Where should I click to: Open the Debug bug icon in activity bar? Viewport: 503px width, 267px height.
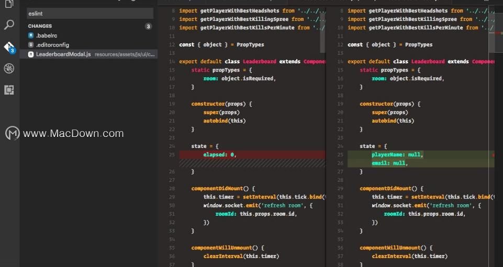click(x=9, y=68)
